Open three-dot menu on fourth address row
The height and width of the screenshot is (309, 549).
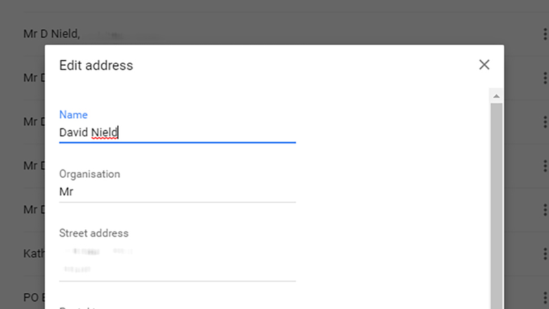click(545, 165)
